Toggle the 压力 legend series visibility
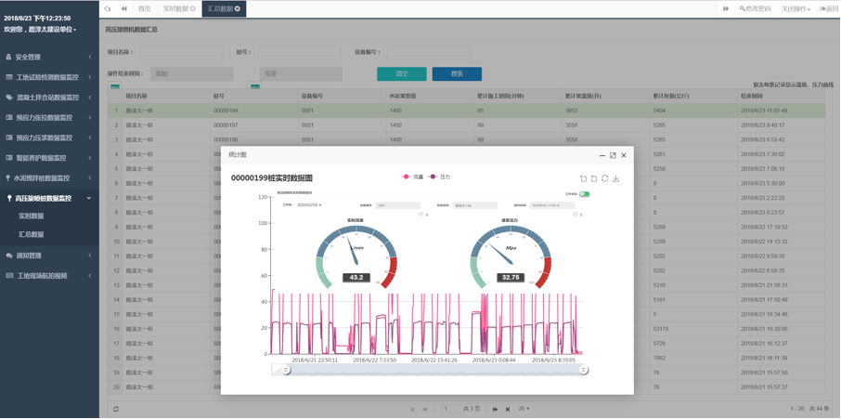 tap(439, 177)
